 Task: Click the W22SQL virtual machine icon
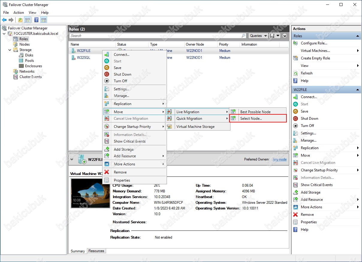point(73,58)
